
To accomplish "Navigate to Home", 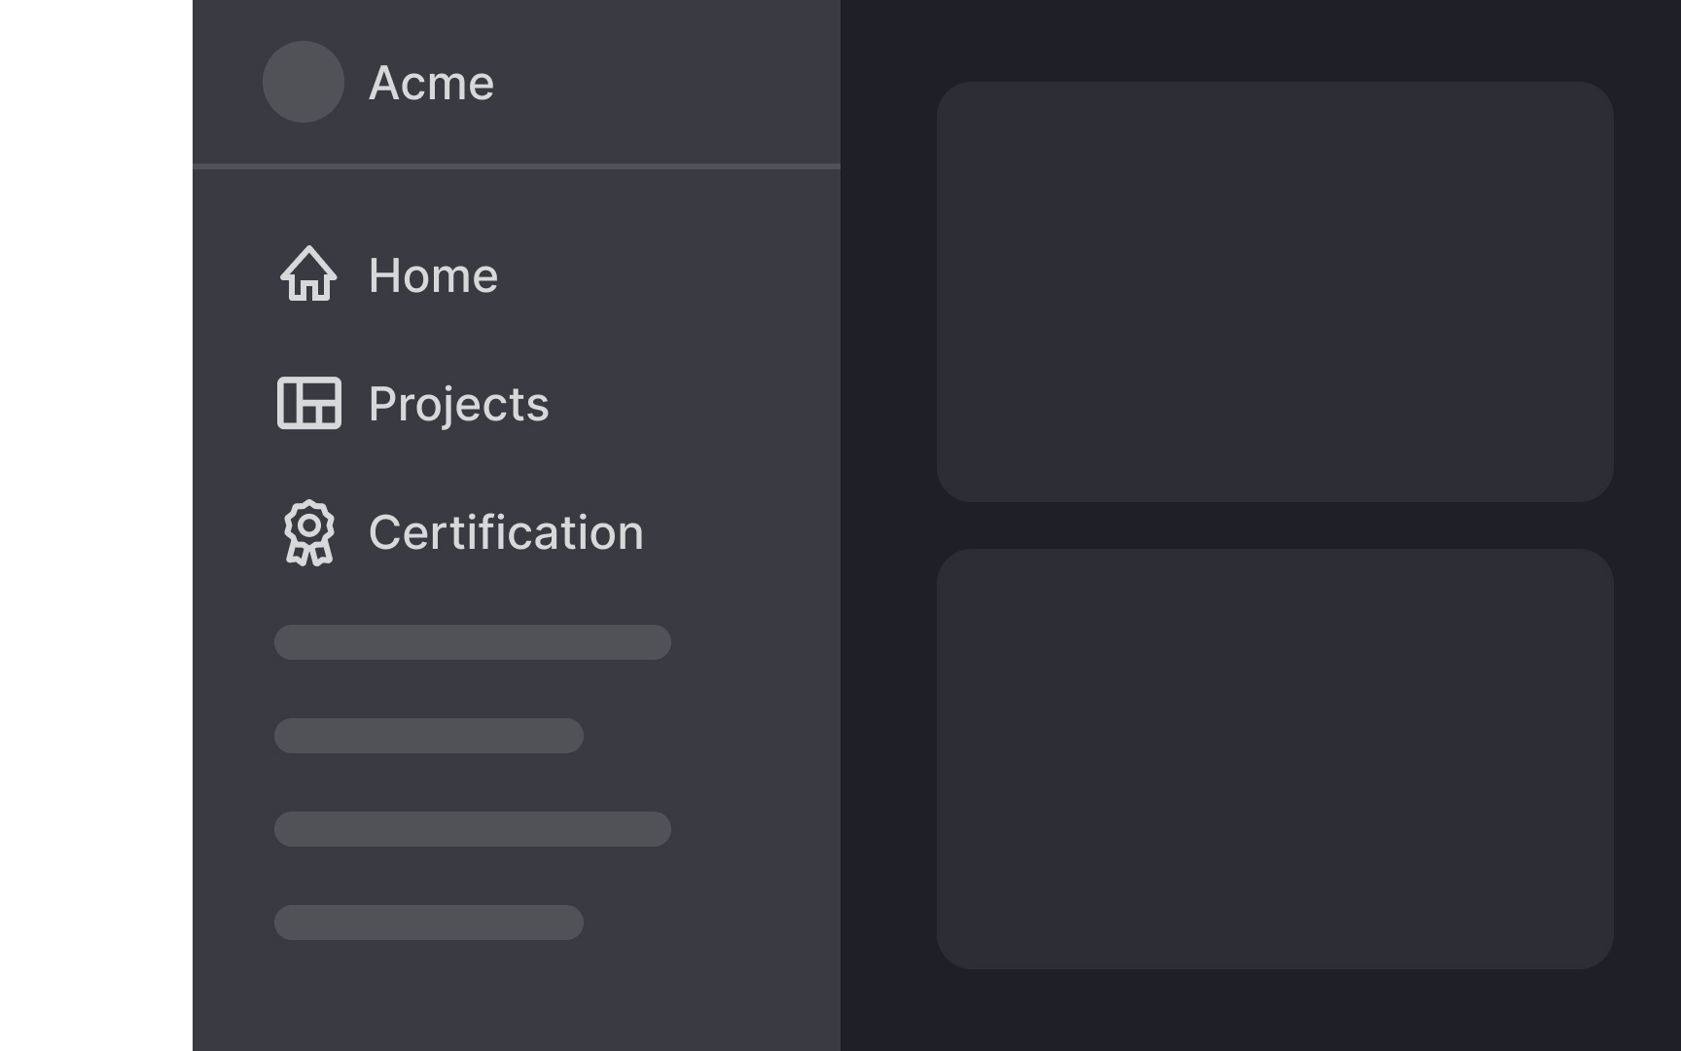I will [x=434, y=275].
